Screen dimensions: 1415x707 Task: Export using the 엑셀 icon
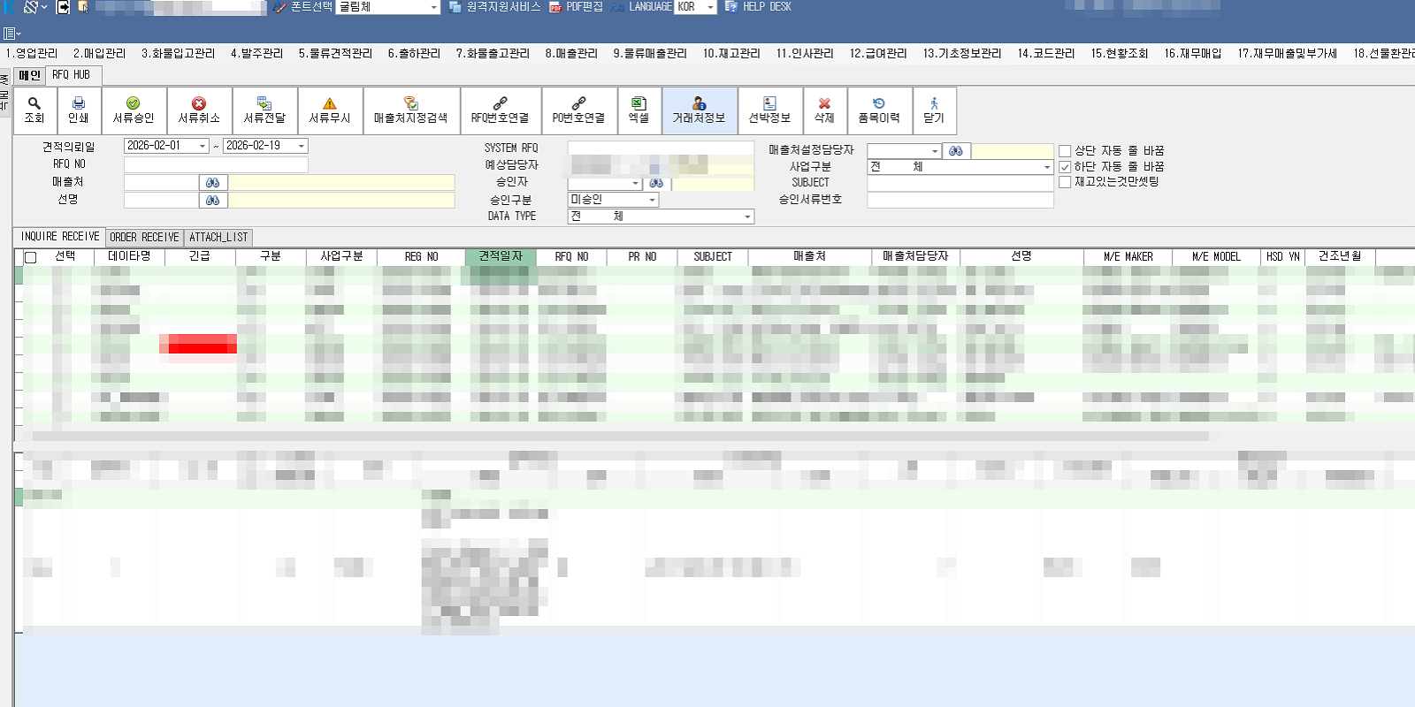(x=639, y=104)
